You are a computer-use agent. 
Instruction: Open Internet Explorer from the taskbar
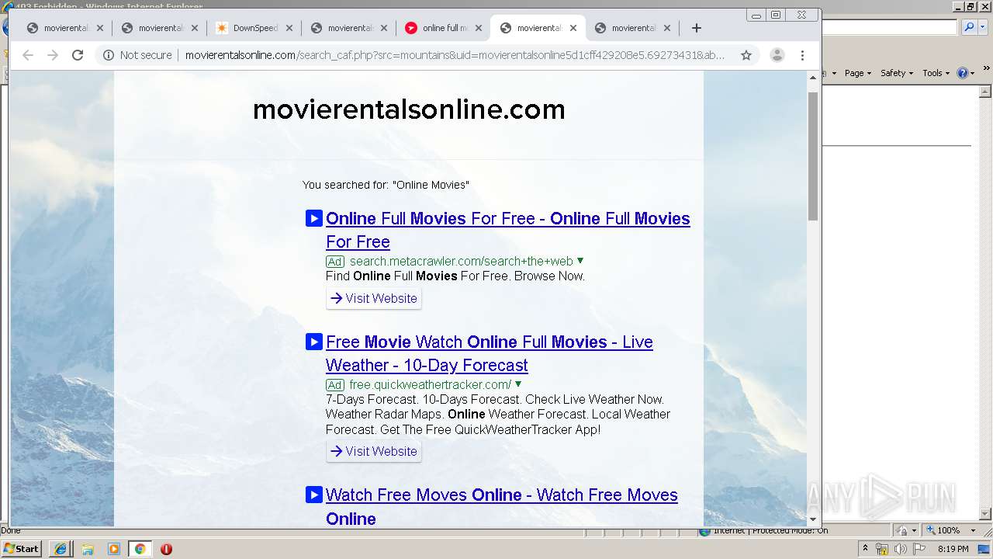(x=61, y=549)
